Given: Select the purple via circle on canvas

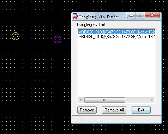Looking at the screenshot, I should tap(58, 39).
